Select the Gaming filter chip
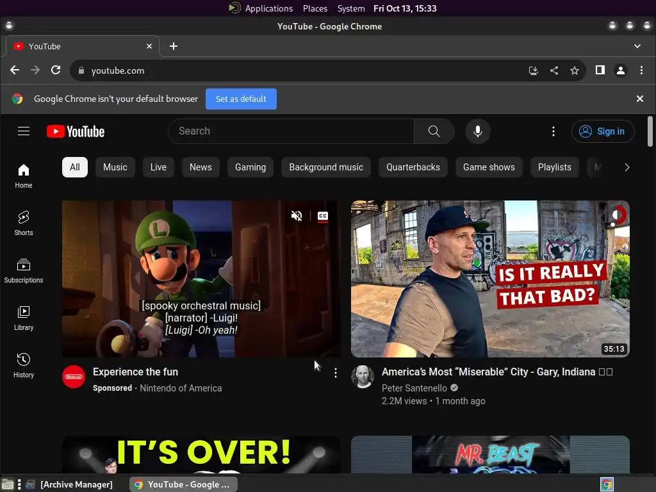This screenshot has width=656, height=492. [250, 167]
